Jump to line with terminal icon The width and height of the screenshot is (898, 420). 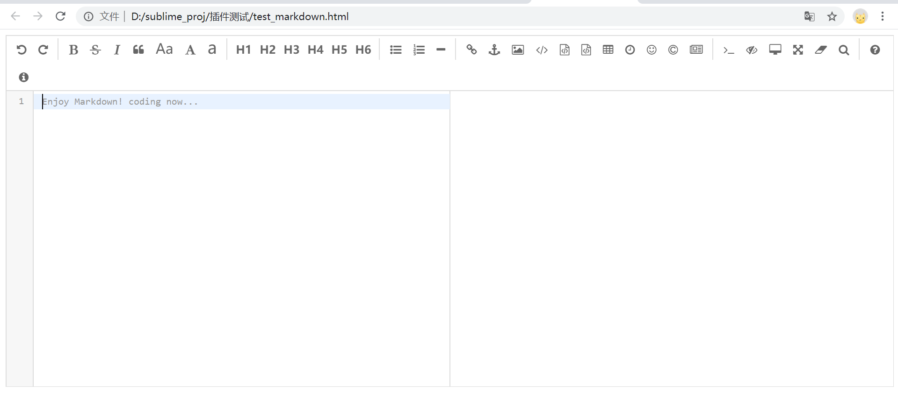click(x=729, y=50)
